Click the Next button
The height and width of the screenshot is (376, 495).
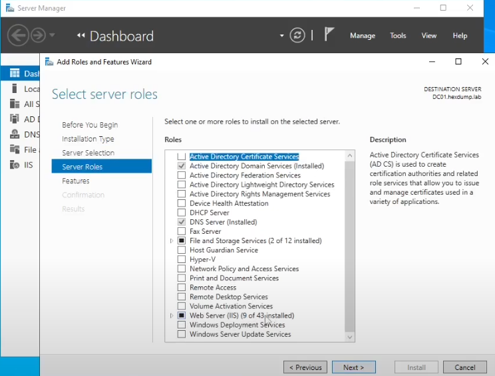(353, 367)
